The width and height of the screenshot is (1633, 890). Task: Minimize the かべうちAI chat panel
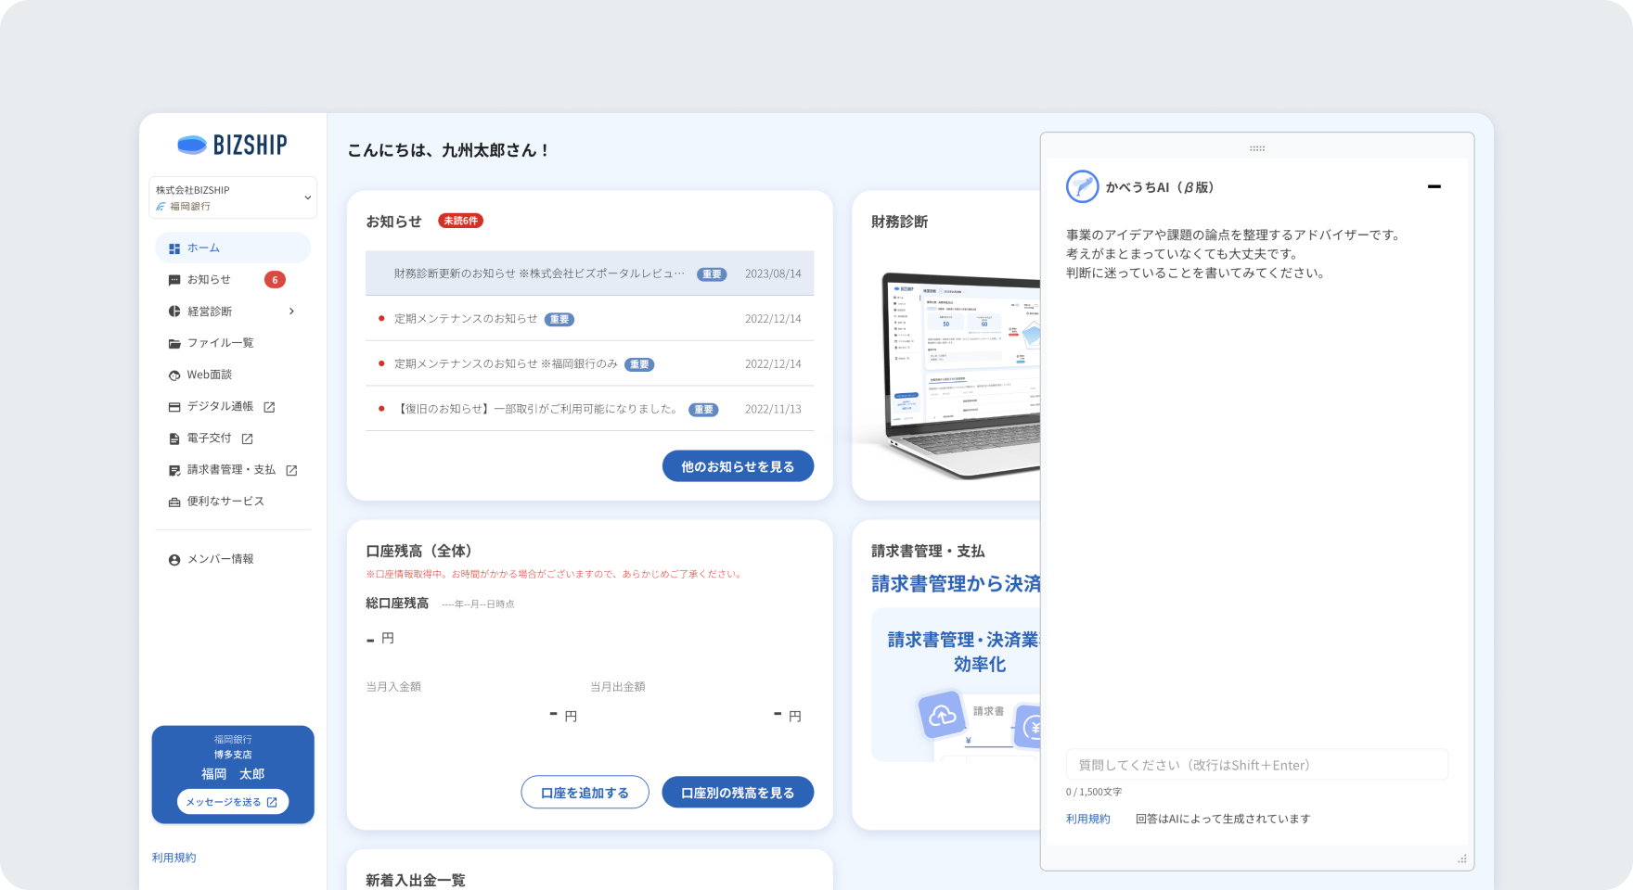click(1434, 186)
